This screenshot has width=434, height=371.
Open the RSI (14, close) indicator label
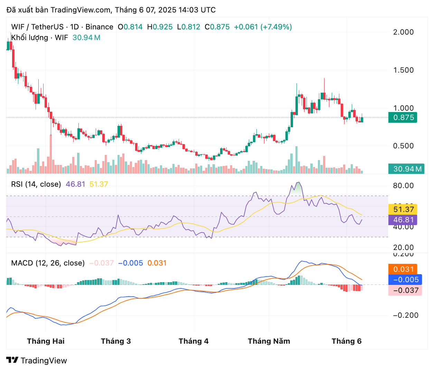pos(36,184)
